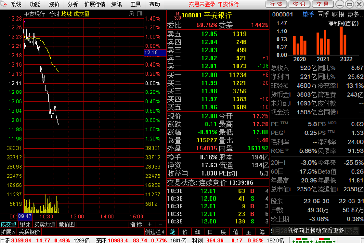Select the 主 tab
This screenshot has height=243, width=364.
248,232
